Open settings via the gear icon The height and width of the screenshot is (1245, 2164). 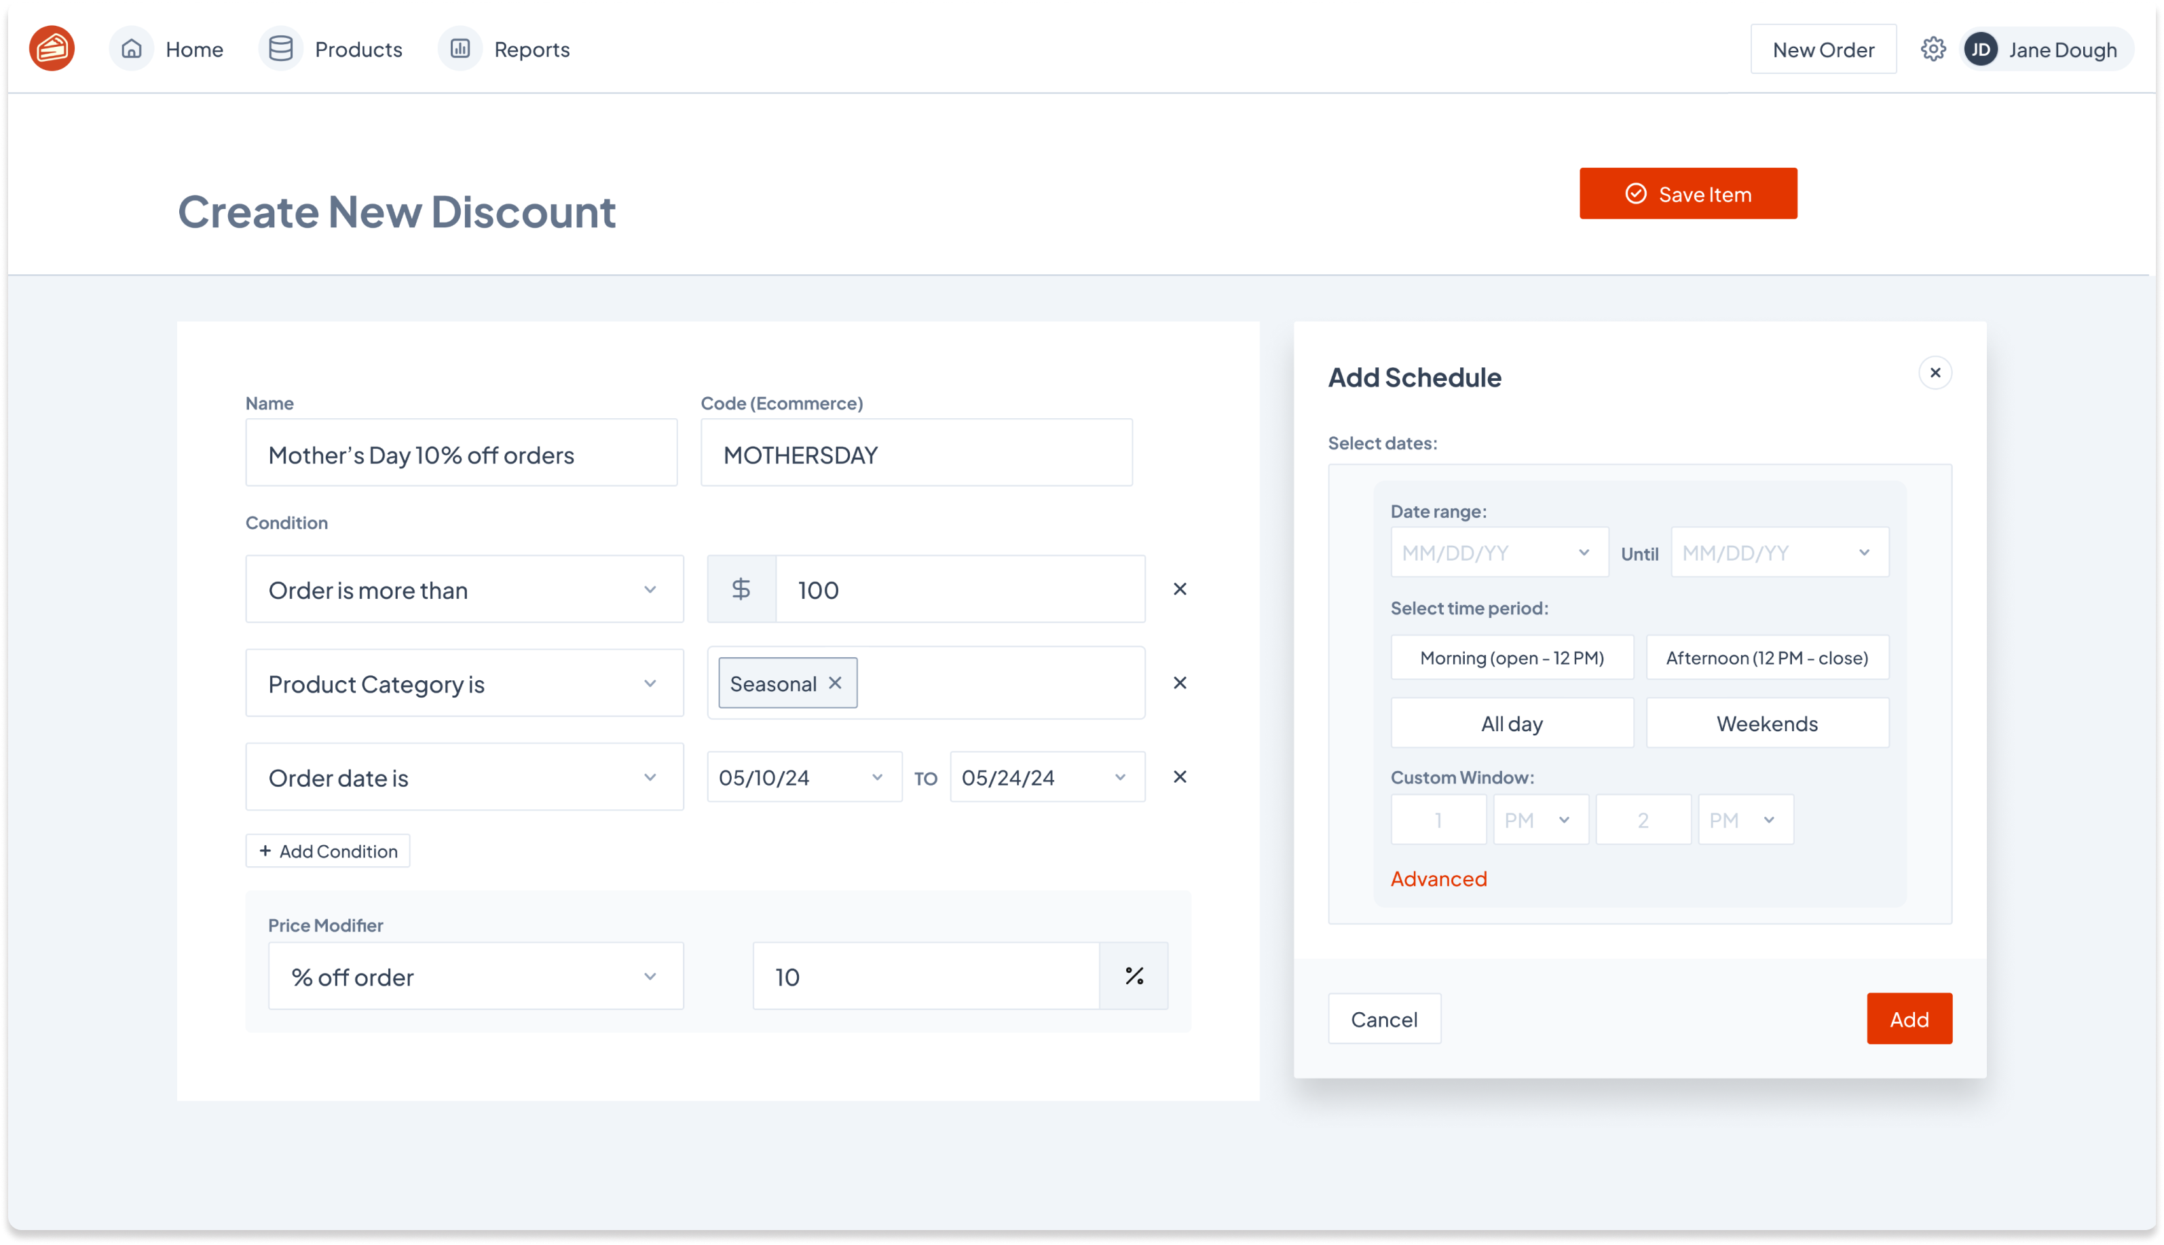(x=1933, y=49)
